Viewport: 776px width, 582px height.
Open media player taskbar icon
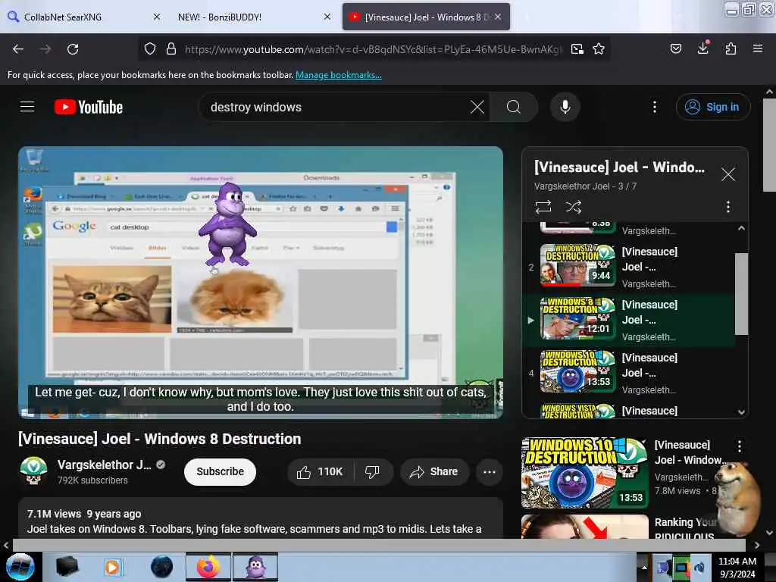pos(112,567)
